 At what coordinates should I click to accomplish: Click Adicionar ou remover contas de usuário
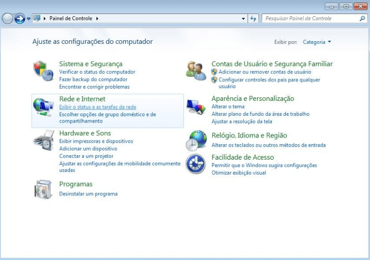click(265, 72)
